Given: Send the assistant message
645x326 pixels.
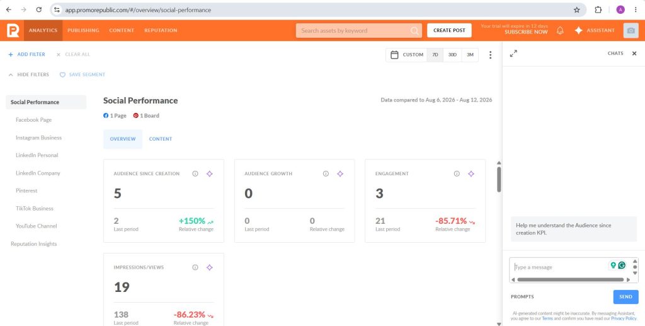Looking at the screenshot, I should coord(625,297).
